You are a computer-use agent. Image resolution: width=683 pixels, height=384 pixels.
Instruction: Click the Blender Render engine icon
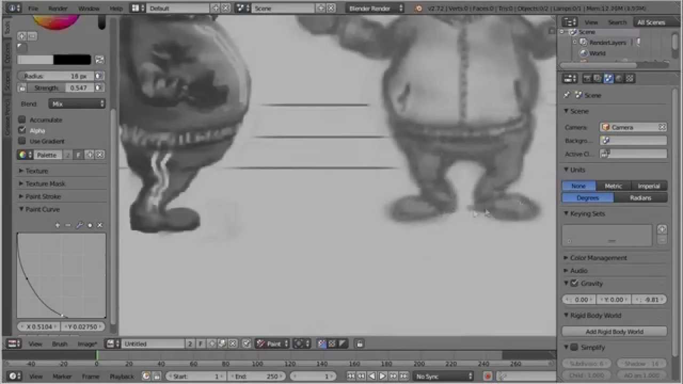[x=418, y=8]
